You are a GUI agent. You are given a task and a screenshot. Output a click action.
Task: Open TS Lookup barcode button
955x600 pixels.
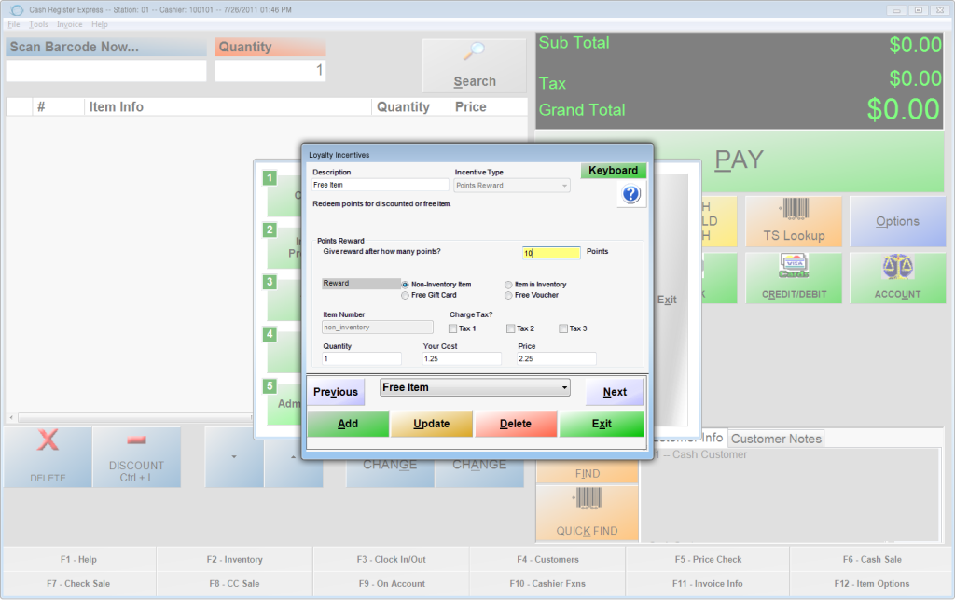[794, 221]
